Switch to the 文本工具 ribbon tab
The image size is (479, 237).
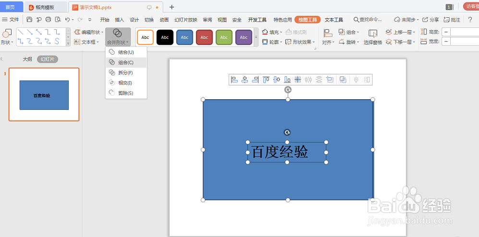pos(334,20)
